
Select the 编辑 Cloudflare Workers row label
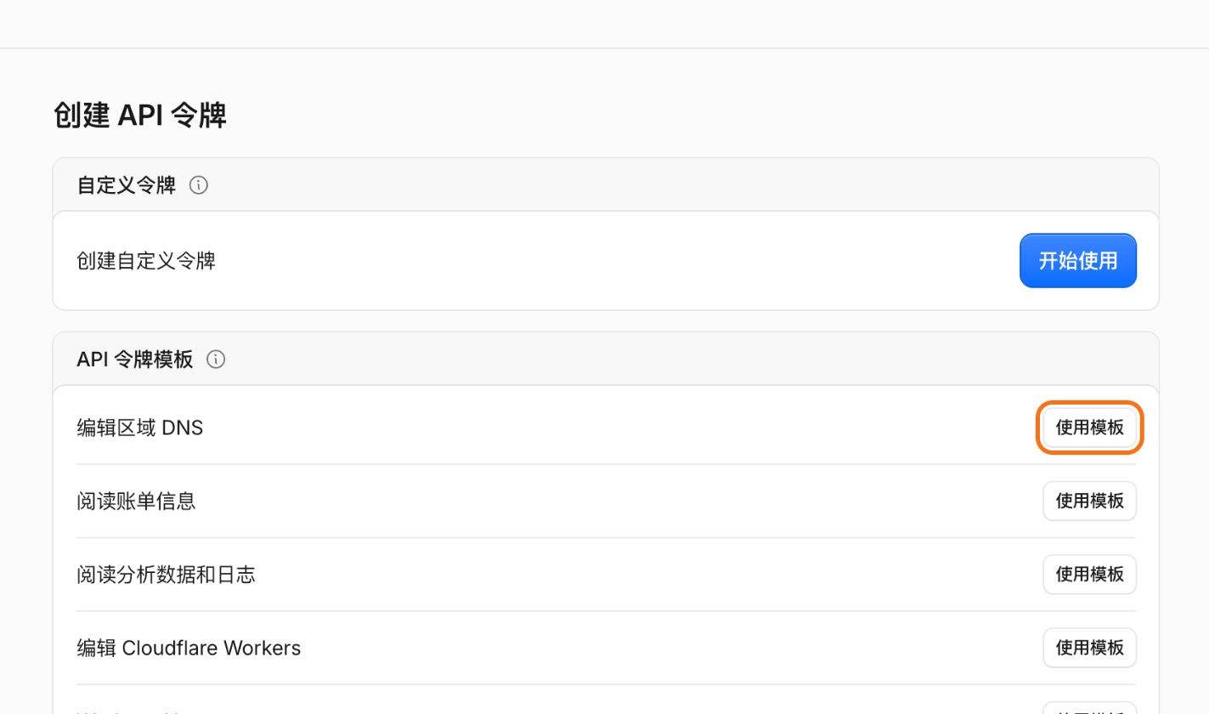(x=189, y=648)
